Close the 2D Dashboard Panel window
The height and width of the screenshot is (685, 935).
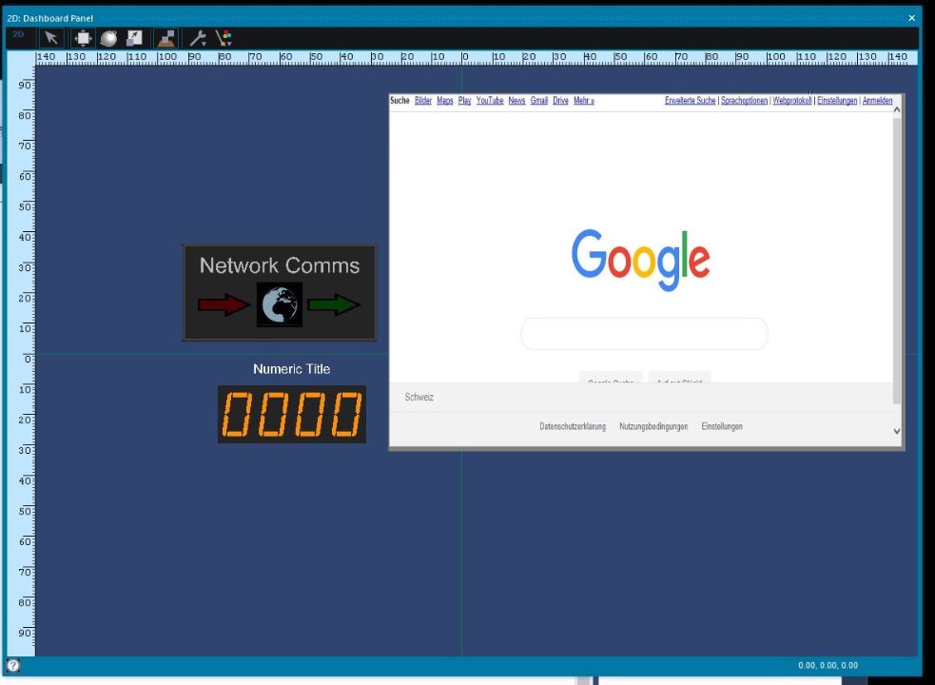point(912,18)
